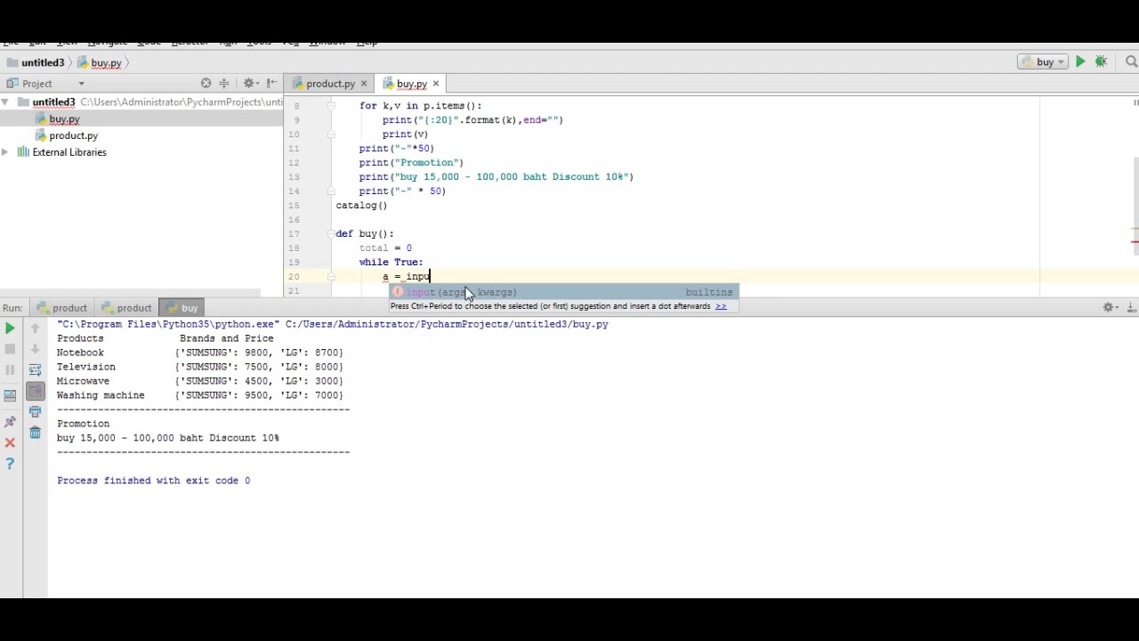Toggle soft-wrap in the Run console
The height and width of the screenshot is (641, 1139).
pos(36,369)
